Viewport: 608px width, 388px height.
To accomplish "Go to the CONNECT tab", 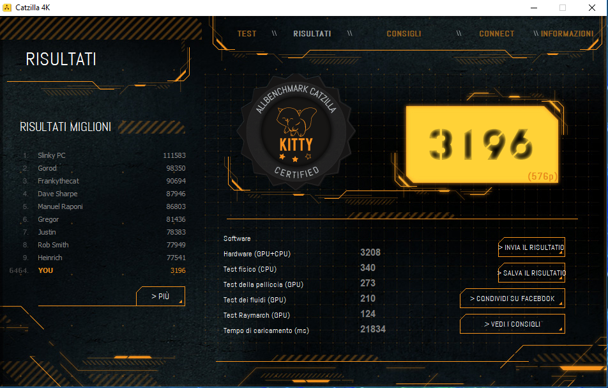I will [497, 34].
